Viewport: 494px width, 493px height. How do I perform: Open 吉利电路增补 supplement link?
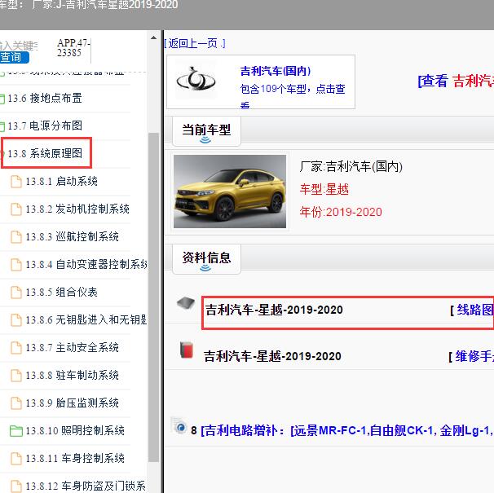(347, 430)
